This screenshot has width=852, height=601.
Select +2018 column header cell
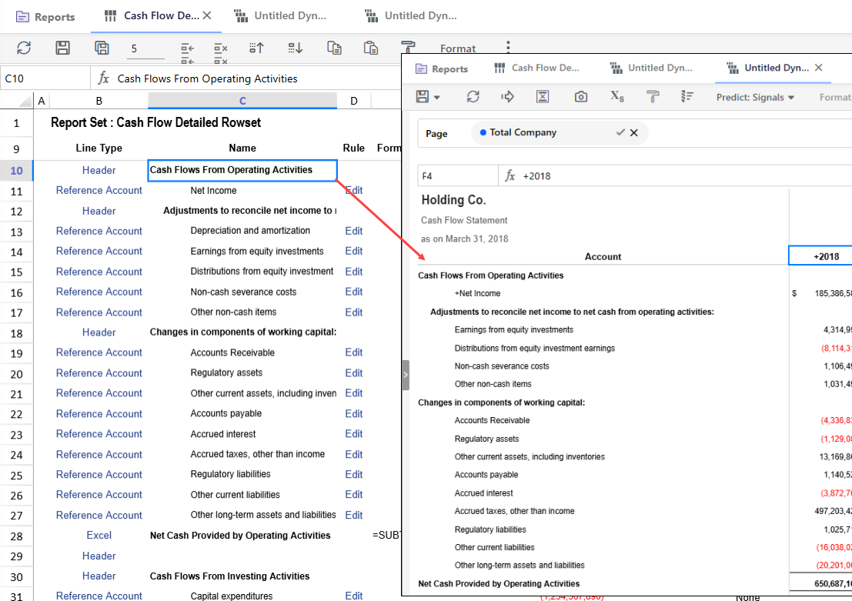click(821, 256)
